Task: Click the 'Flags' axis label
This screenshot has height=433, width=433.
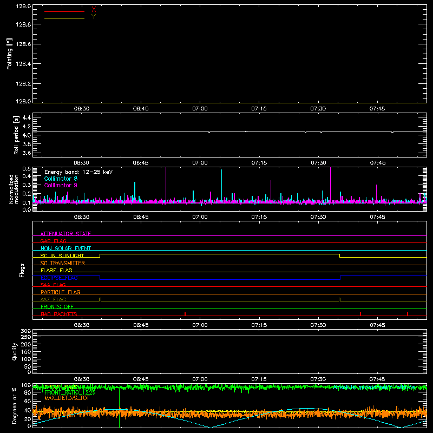Action: click(x=22, y=270)
